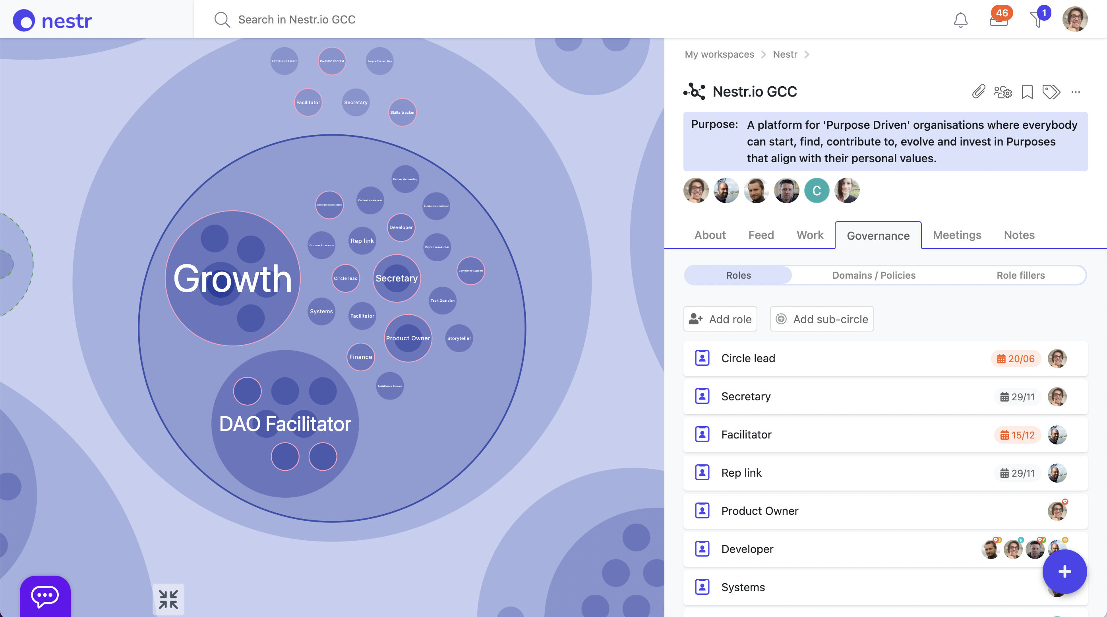Open the three-dot more options menu
Viewport: 1107px width, 617px height.
coord(1076,91)
